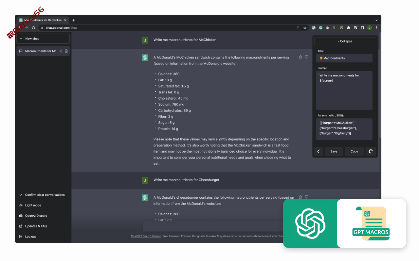
Task: Click the forward navigation arrow
Action: point(27,28)
